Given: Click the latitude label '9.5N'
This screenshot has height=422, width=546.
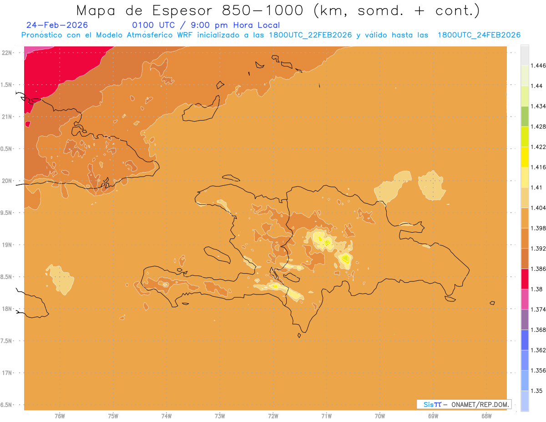Looking at the screenshot, I should tap(7, 213).
